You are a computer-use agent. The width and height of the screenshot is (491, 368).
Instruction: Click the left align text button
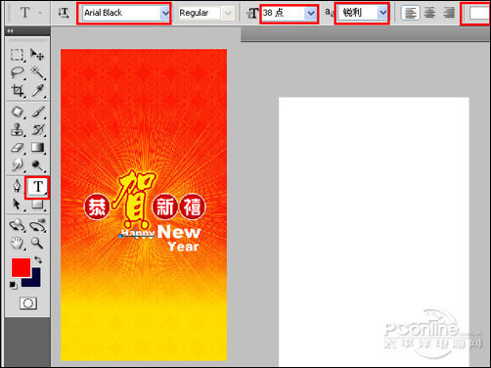[411, 13]
